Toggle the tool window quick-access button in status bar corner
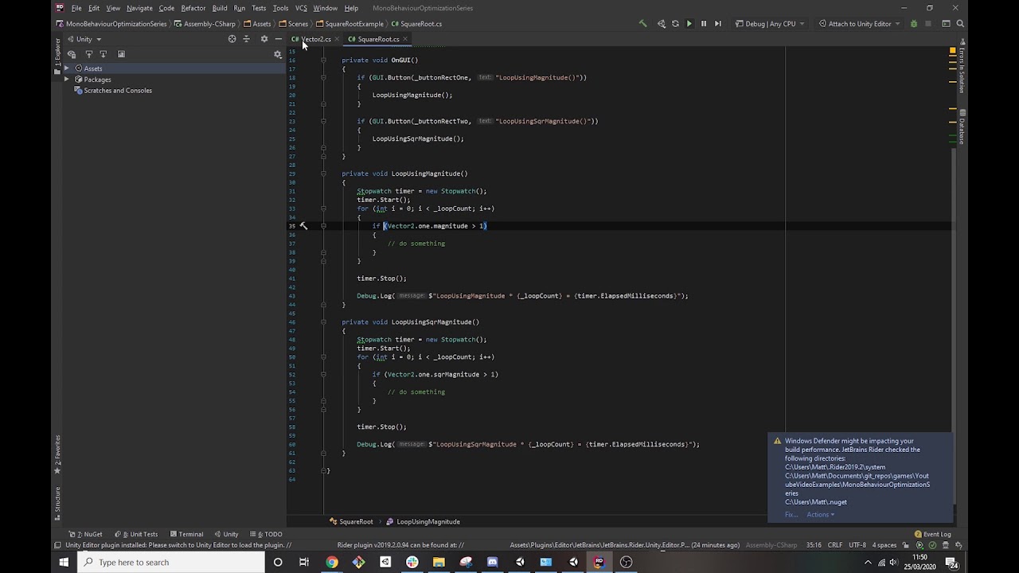Screen dimensions: 1019x573 pyautogui.click(x=57, y=545)
